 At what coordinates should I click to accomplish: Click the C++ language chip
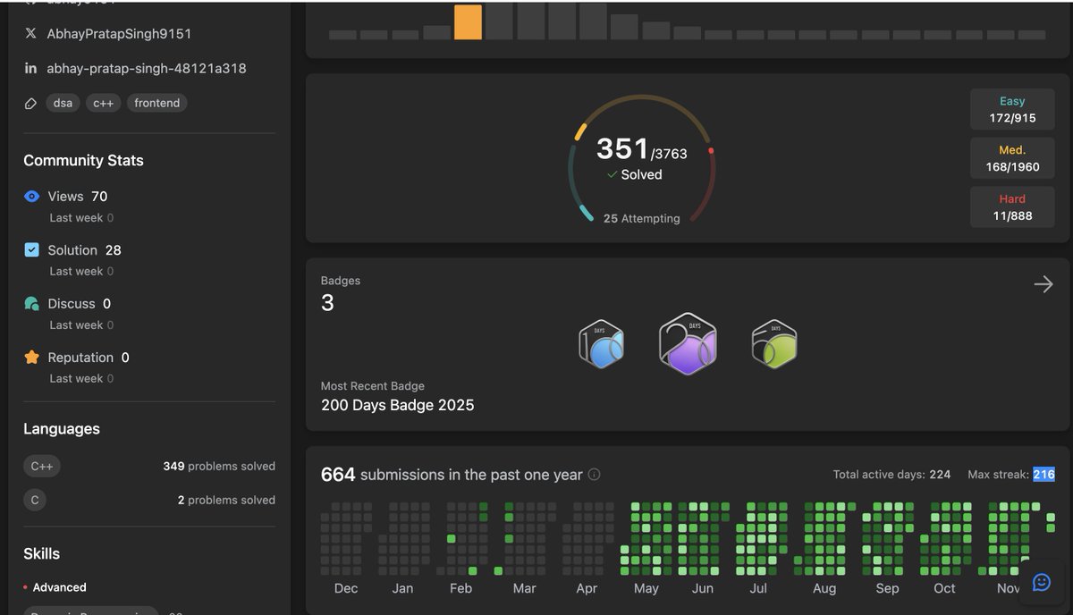42,465
